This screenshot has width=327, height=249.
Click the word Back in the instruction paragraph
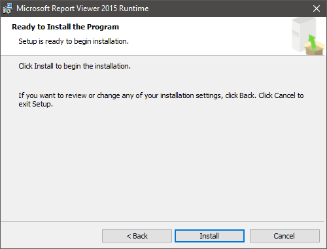(x=247, y=95)
